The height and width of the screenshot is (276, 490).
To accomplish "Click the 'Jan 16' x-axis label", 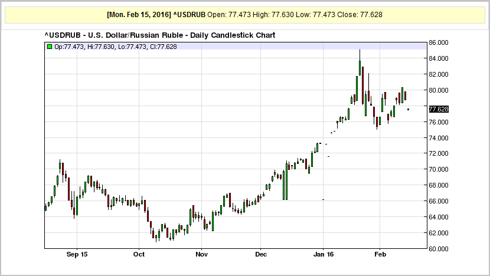I will point(324,254).
